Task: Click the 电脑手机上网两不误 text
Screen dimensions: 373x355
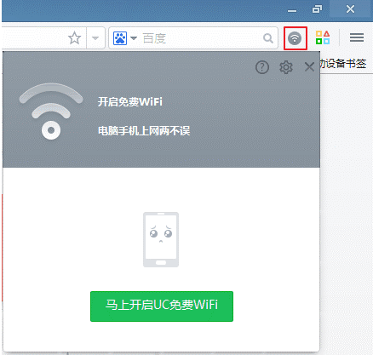Action: 144,131
